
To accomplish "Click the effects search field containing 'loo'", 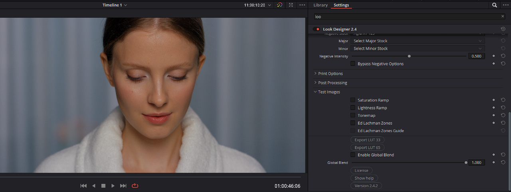I will click(410, 17).
